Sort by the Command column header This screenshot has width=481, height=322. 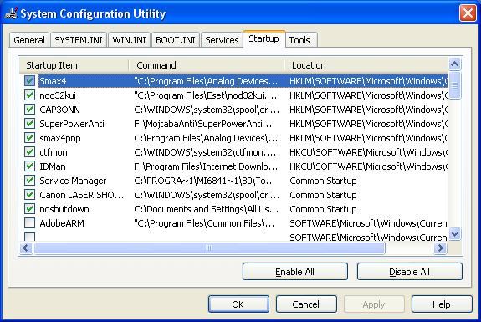point(207,65)
